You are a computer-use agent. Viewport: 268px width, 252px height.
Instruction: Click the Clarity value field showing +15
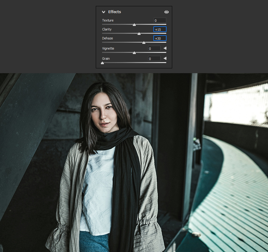[x=160, y=29]
